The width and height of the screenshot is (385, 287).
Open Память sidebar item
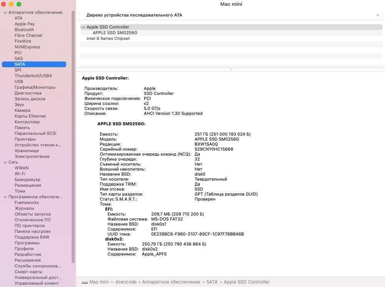pyautogui.click(x=22, y=128)
